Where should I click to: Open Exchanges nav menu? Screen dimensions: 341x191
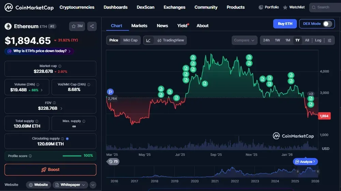click(174, 7)
